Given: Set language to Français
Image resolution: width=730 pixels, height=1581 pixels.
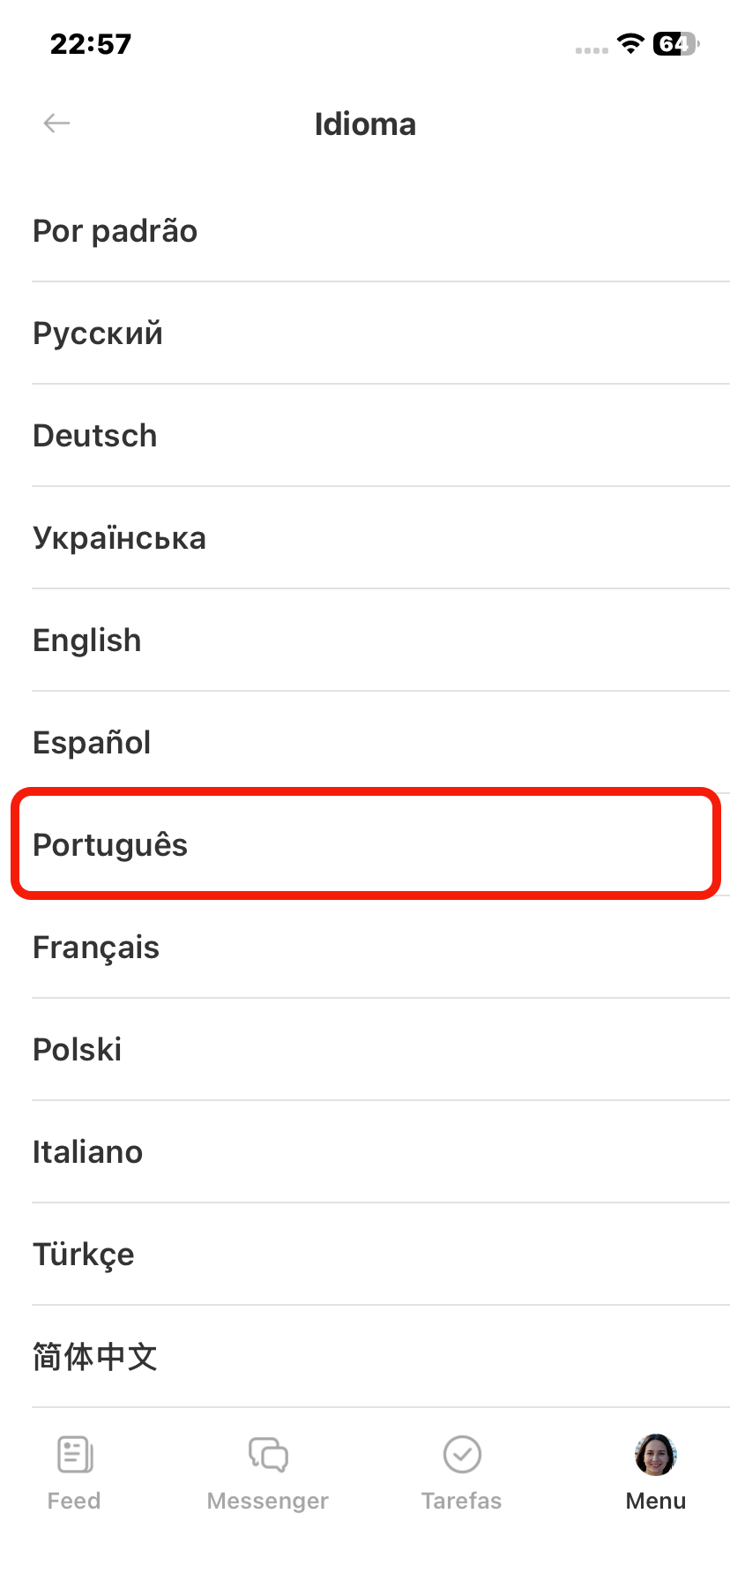Looking at the screenshot, I should [96, 948].
